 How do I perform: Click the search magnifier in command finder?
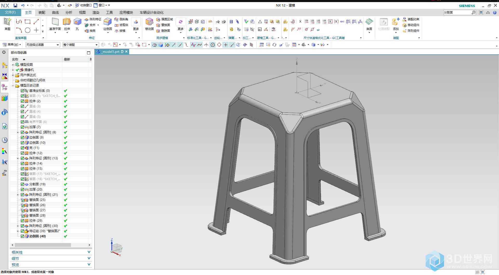point(474,12)
